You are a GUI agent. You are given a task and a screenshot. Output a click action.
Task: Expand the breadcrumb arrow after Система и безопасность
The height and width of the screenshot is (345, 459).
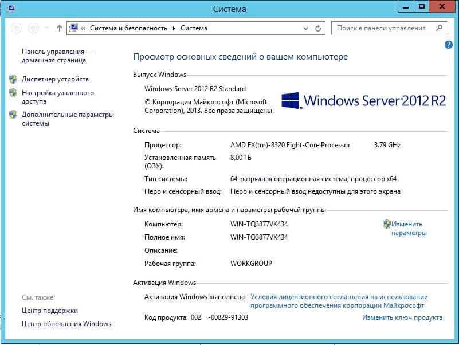(x=174, y=28)
